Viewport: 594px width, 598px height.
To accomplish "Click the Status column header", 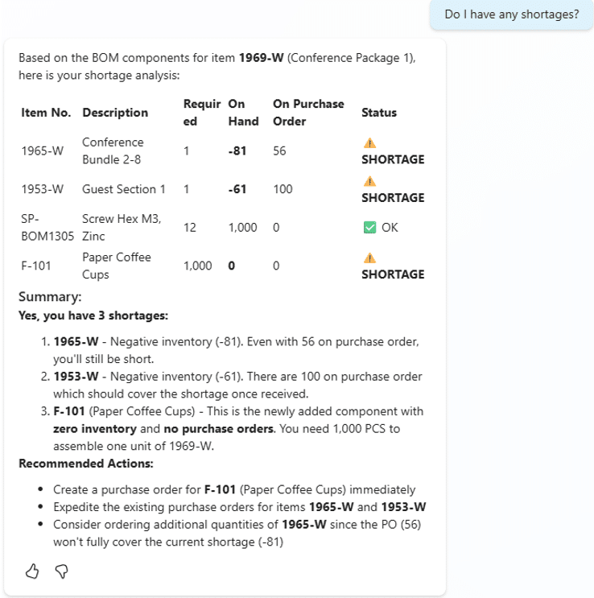I will [x=379, y=113].
